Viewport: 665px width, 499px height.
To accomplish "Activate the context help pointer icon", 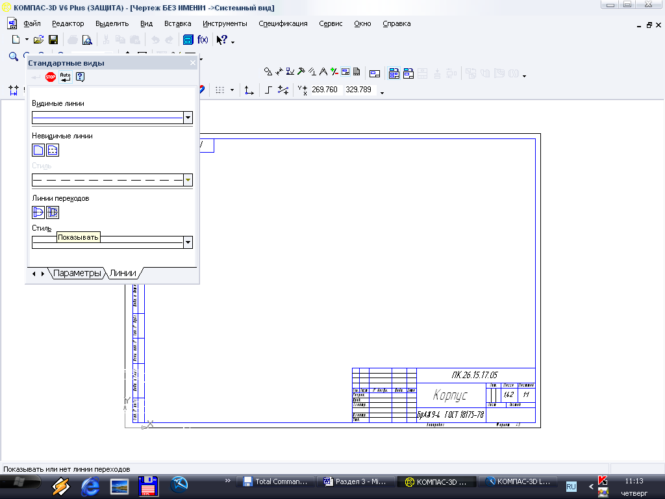I will tap(222, 40).
